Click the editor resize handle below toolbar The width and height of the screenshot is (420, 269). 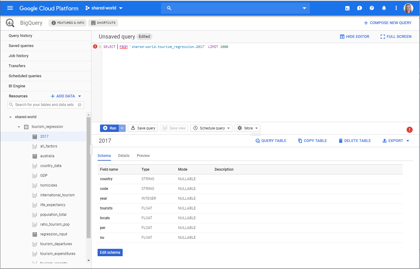click(x=256, y=134)
